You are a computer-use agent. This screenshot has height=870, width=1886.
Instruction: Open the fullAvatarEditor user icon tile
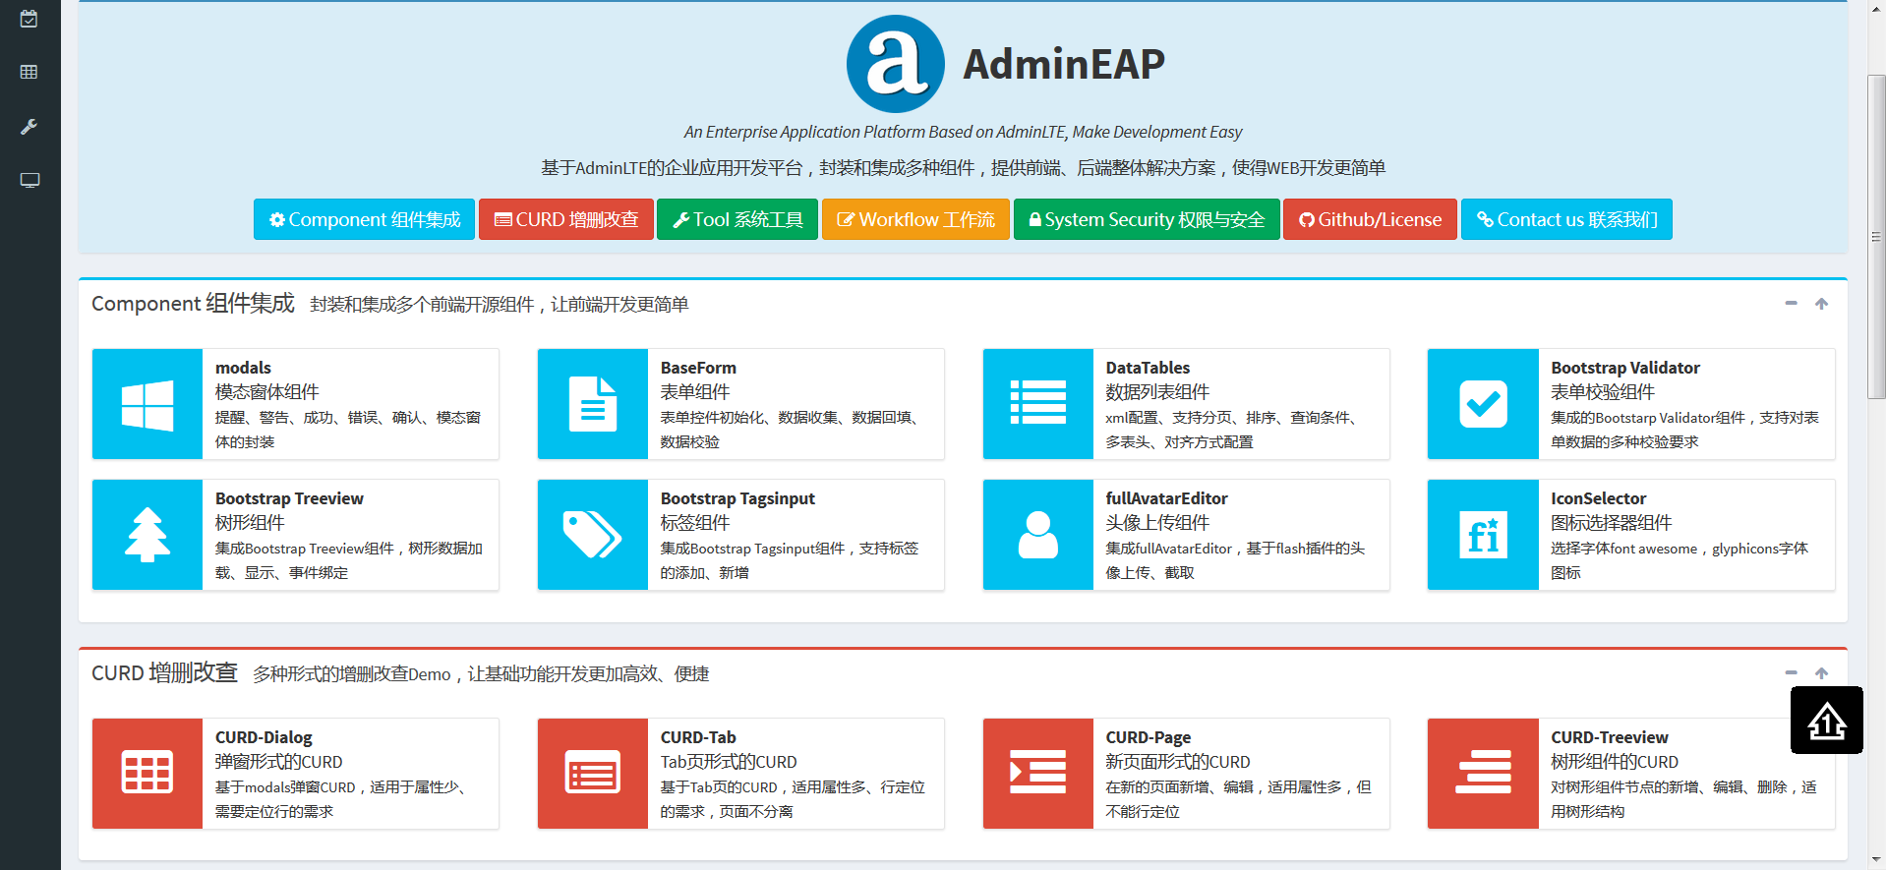pyautogui.click(x=1038, y=535)
